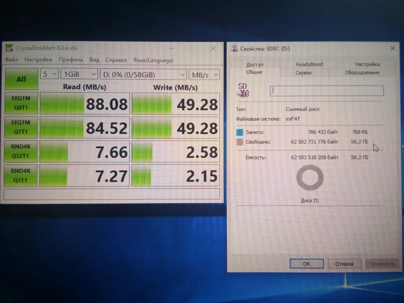Click the SDXC icon in Properties title bar

click(235, 48)
